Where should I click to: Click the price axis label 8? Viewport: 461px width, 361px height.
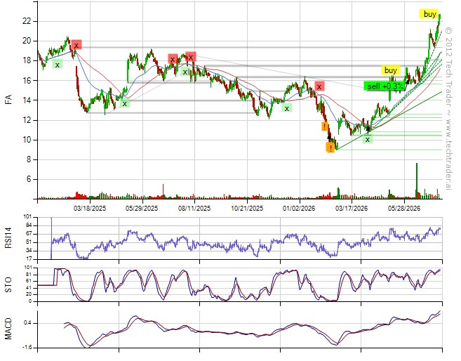pos(29,159)
